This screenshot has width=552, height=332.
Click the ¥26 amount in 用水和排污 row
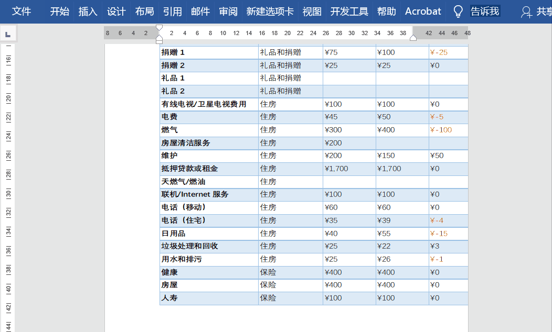[384, 259]
